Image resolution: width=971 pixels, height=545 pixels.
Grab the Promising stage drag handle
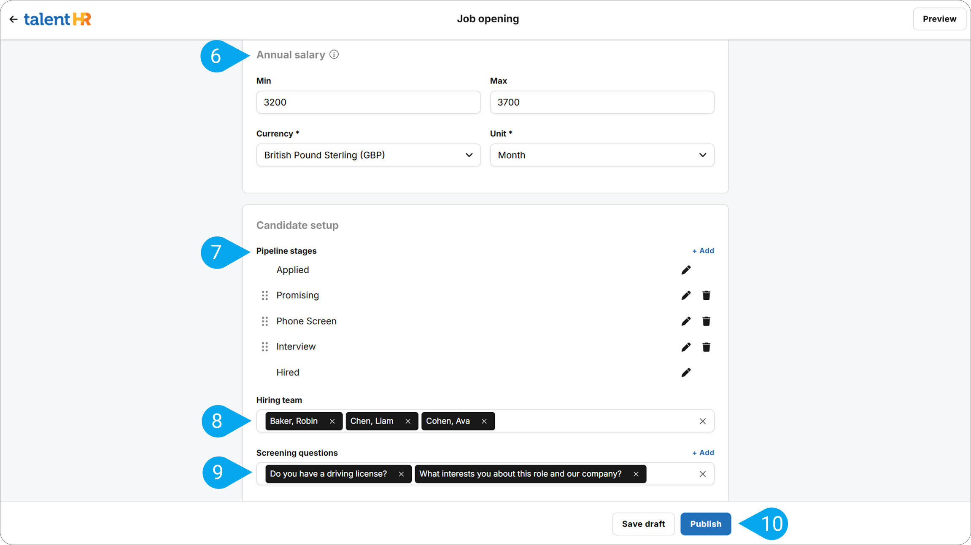tap(265, 295)
